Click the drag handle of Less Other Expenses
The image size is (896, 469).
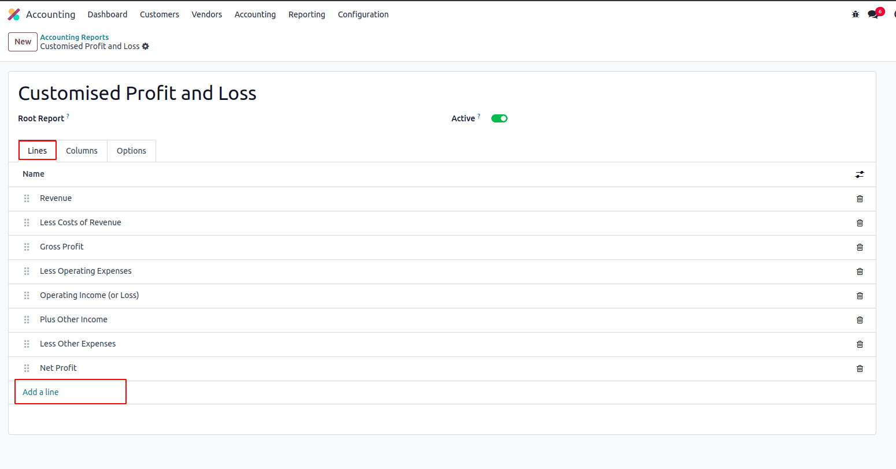(x=27, y=344)
